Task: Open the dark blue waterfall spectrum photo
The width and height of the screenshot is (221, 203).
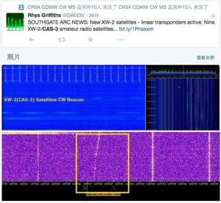Action: 183,97
